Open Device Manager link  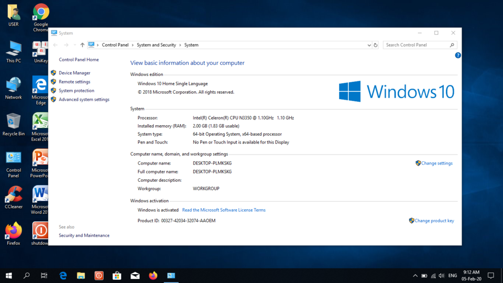pos(74,73)
